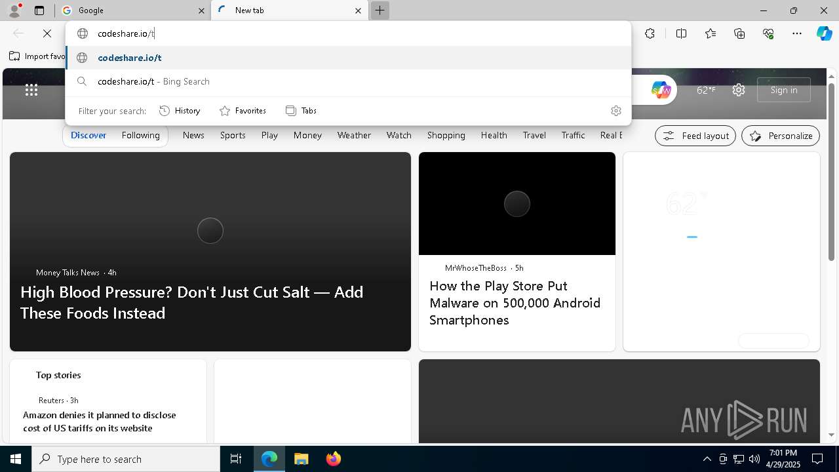Image resolution: width=839 pixels, height=472 pixels.
Task: Open the News category
Action: click(x=193, y=135)
